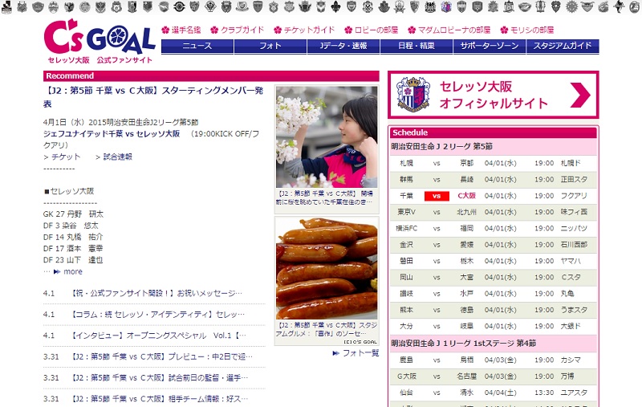Click 大分 in the schedule table
Image resolution: width=642 pixels, height=407 pixels.
pos(406,327)
